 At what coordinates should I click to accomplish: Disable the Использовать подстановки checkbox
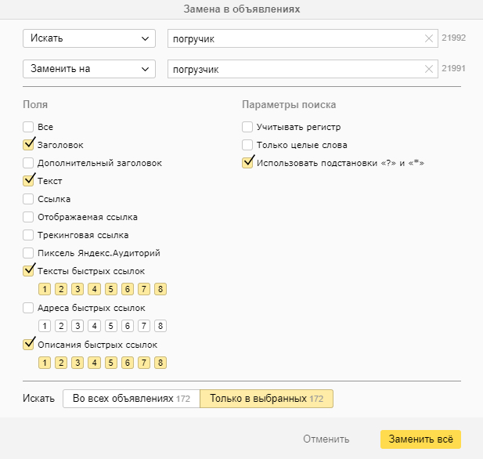point(248,163)
